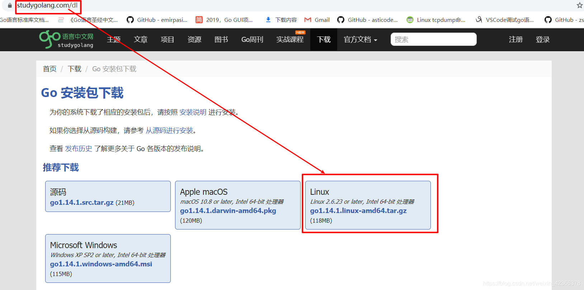
Task: Open the 主题 nav menu item
Action: click(113, 39)
